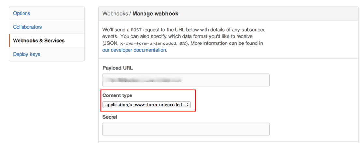Image resolution: width=363 pixels, height=152 pixels.
Task: Open our developer documentation link
Action: [x=134, y=50]
